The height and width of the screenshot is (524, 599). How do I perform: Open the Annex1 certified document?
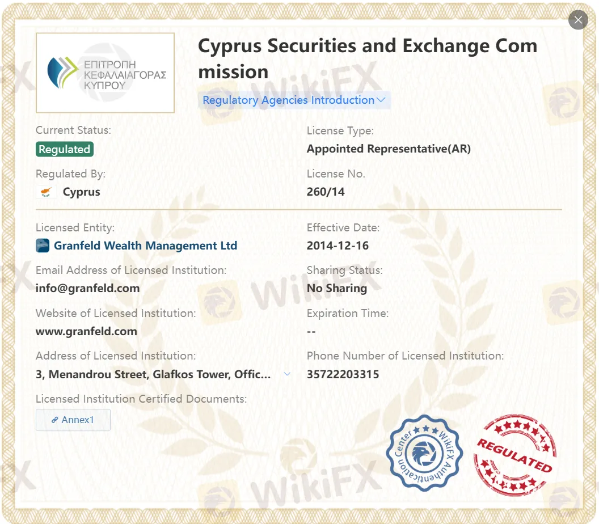pos(73,420)
